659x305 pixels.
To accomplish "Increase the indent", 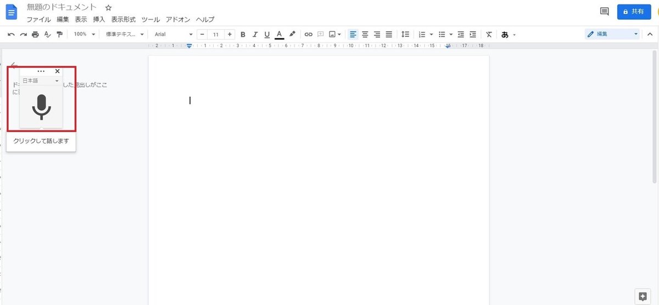I will point(473,34).
